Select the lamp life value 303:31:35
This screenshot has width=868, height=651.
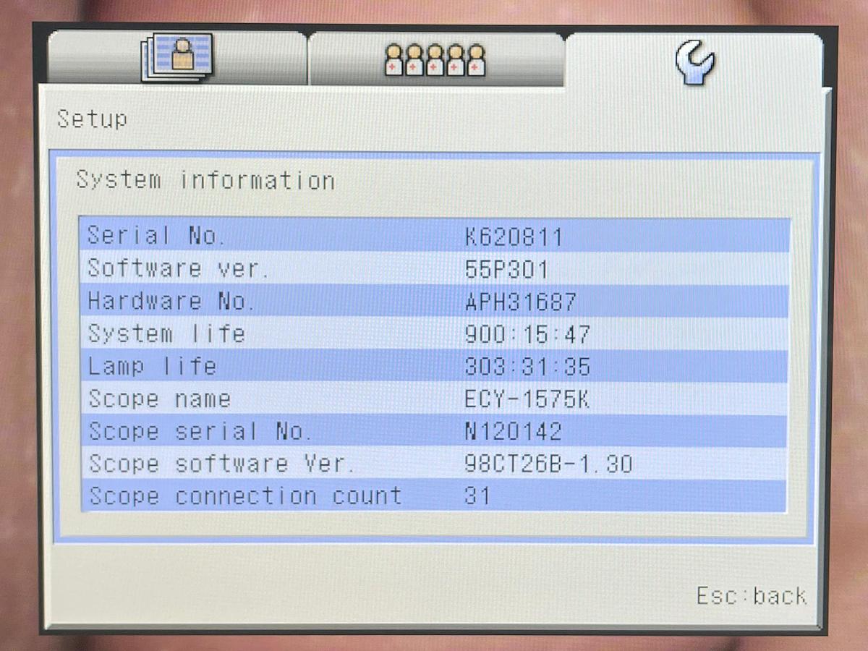click(527, 367)
